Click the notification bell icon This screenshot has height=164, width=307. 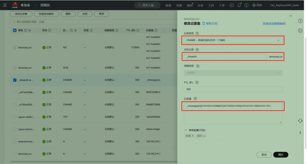point(239,5)
